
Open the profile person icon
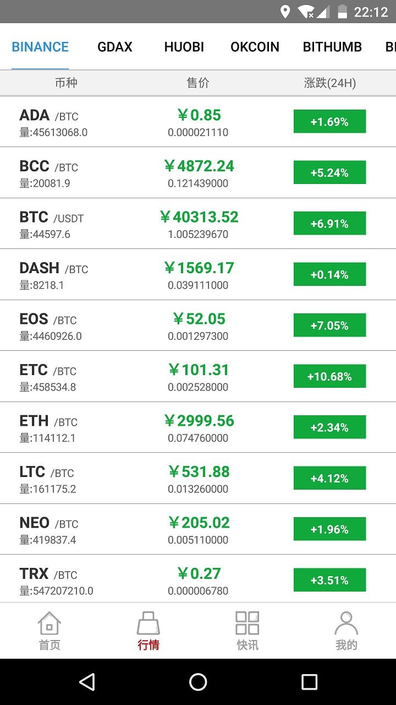pos(346,623)
